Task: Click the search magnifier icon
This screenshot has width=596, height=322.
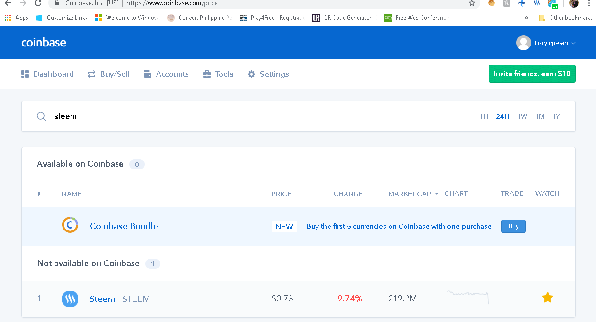Action: 41,116
